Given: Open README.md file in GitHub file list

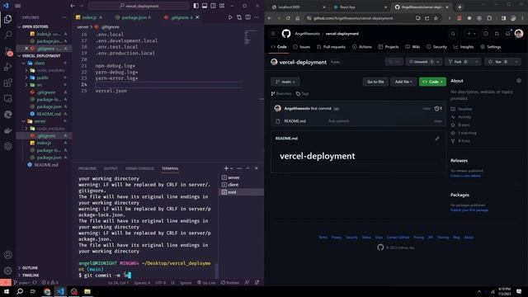Looking at the screenshot, I should pyautogui.click(x=295, y=121).
